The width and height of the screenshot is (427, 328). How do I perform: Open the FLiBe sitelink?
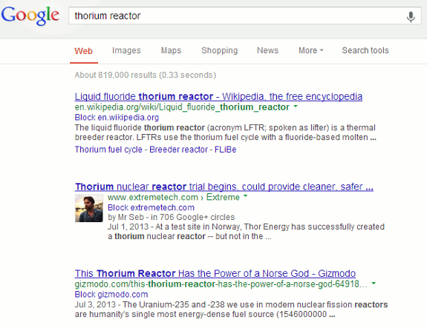pyautogui.click(x=225, y=150)
